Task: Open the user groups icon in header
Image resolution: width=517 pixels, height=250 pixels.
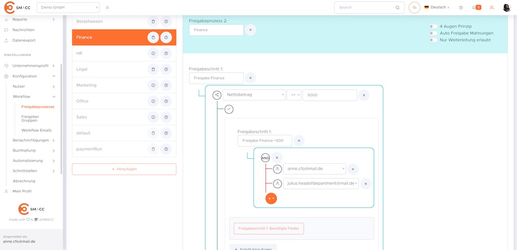Action: [x=492, y=8]
